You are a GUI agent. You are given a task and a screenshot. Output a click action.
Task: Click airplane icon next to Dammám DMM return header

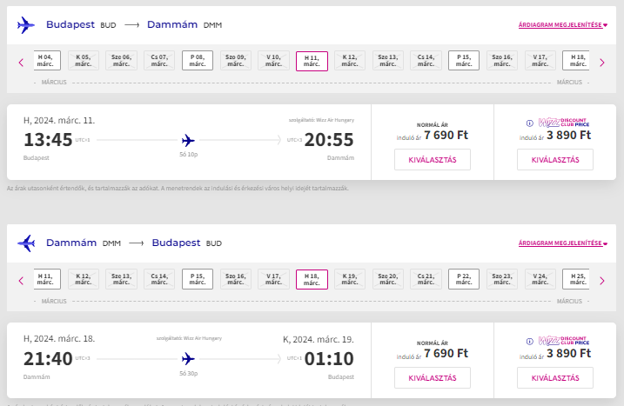26,243
